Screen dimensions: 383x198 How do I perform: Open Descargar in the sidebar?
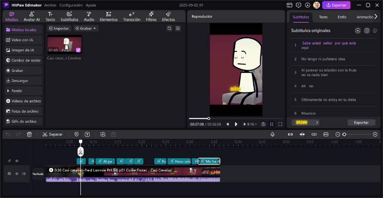(23, 81)
